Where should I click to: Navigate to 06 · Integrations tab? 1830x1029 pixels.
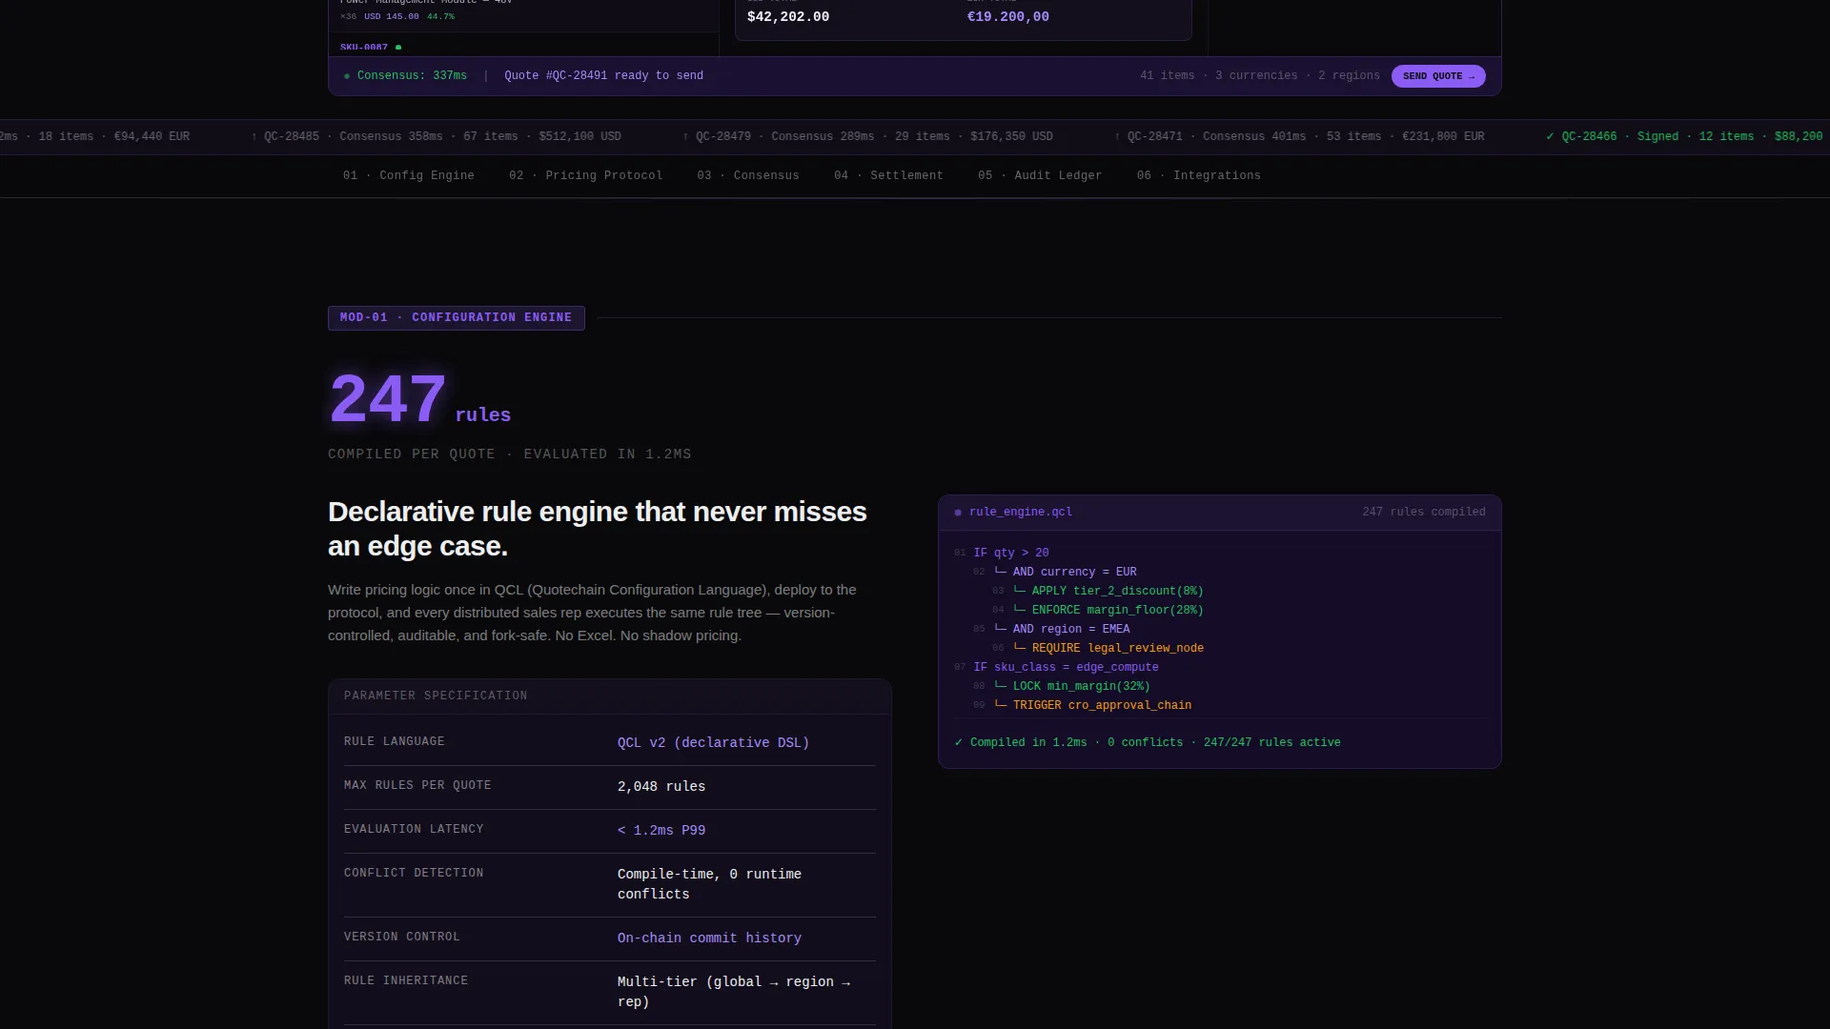point(1199,175)
